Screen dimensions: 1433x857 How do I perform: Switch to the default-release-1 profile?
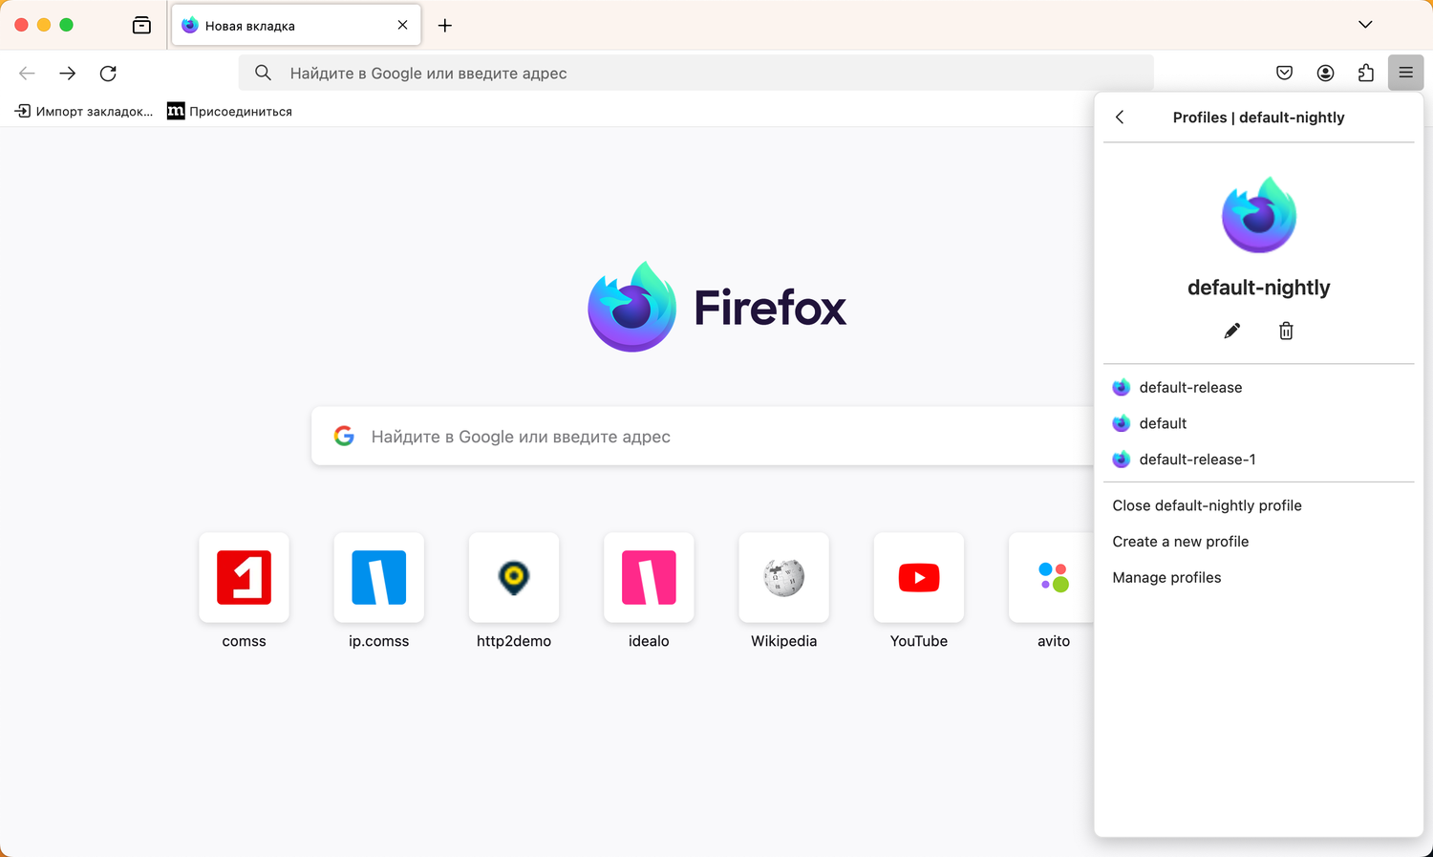1259,460
